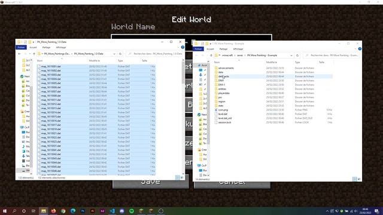Open Task View on the taskbar
Screen dimensions: 383x215
pyautogui.click(x=34, y=211)
